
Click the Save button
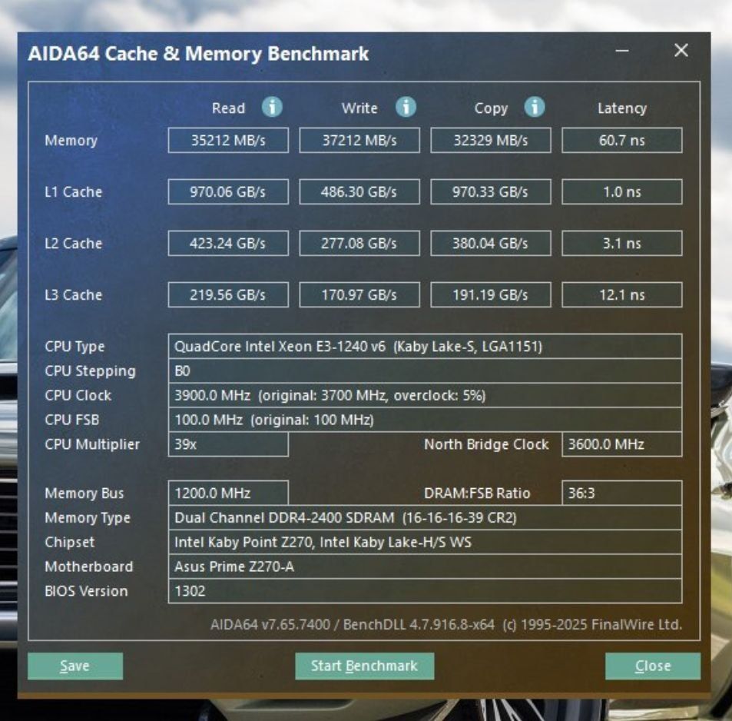point(75,666)
